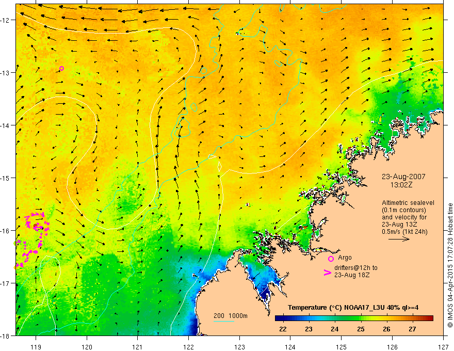This screenshot has width=454, height=351.
Task: Click the 'Temperature (°C) NOAA17_L3U' title
Action: pos(336,308)
